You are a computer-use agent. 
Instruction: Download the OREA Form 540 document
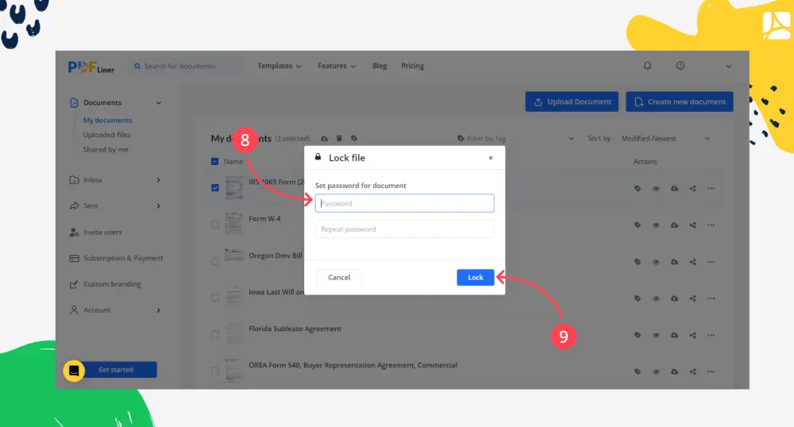(674, 372)
